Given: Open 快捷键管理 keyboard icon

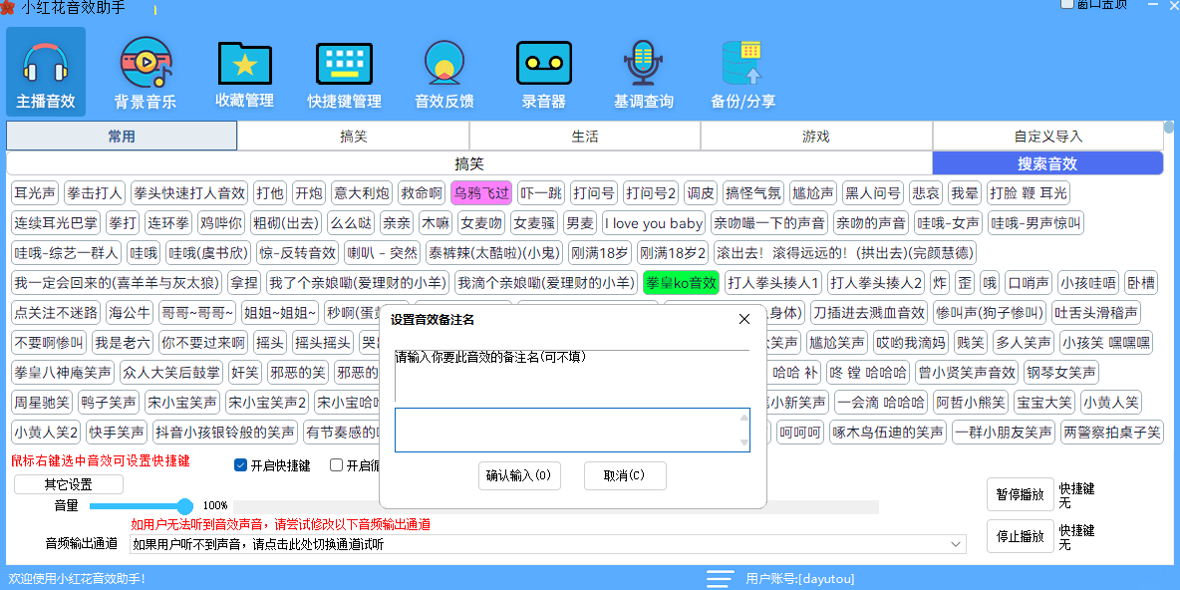Looking at the screenshot, I should point(344,70).
